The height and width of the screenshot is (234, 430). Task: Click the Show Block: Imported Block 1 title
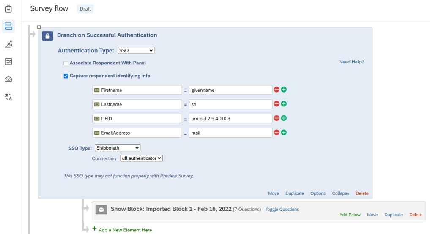click(x=171, y=209)
